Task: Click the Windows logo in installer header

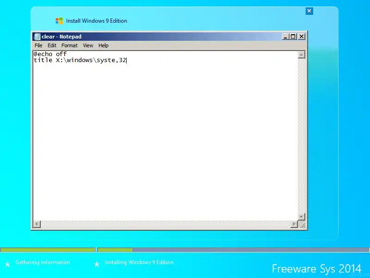Action: pyautogui.click(x=59, y=21)
